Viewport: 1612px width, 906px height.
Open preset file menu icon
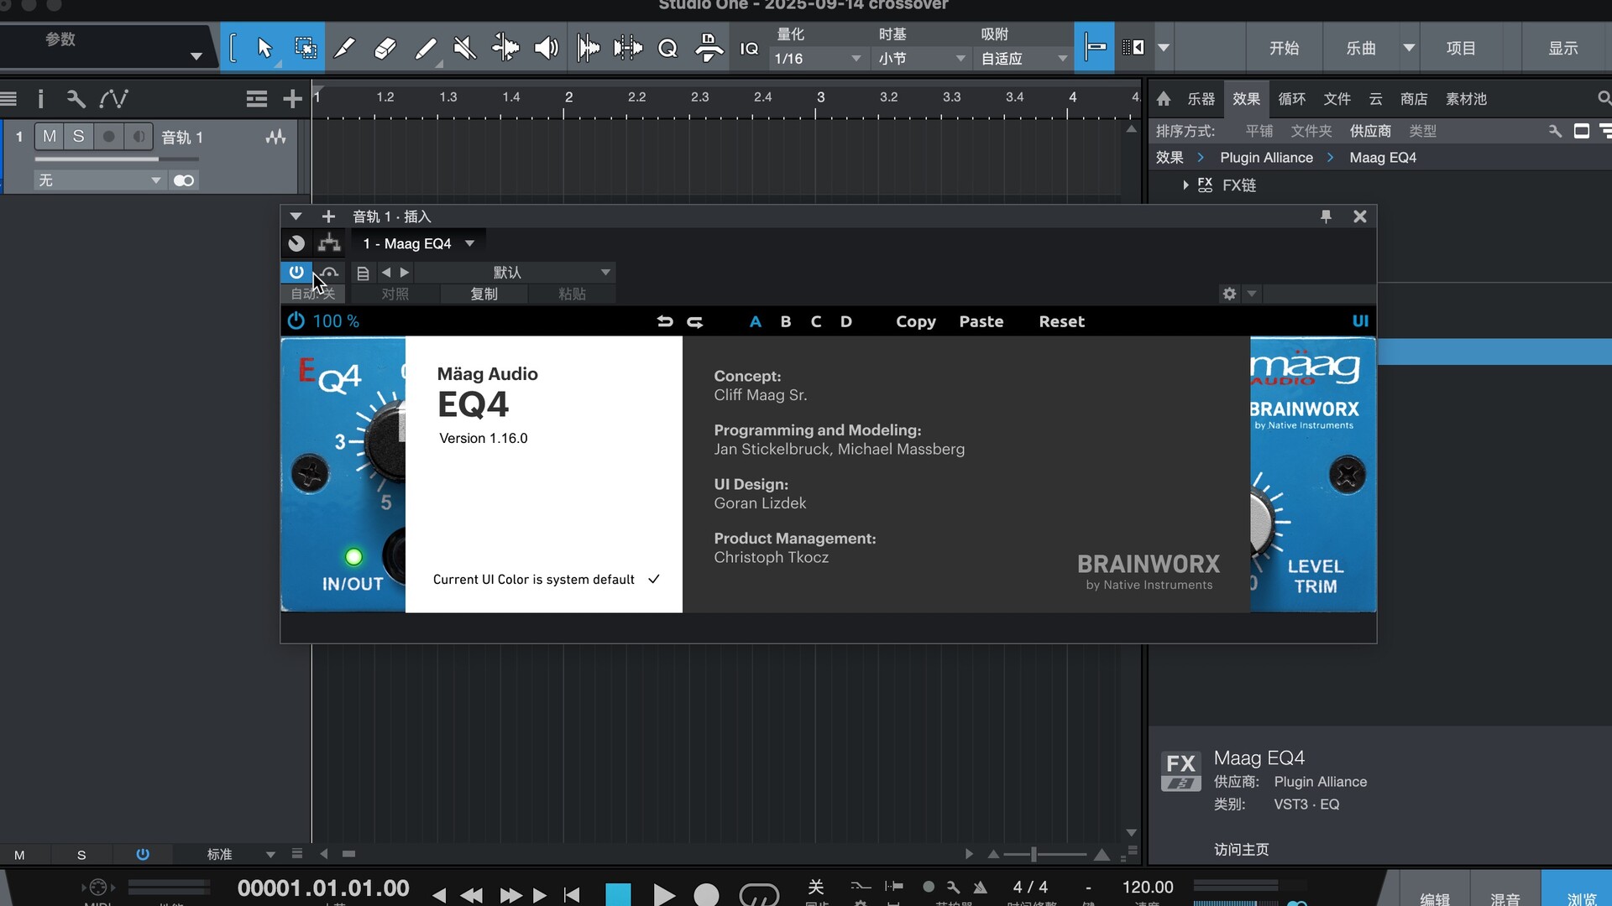[x=363, y=273]
